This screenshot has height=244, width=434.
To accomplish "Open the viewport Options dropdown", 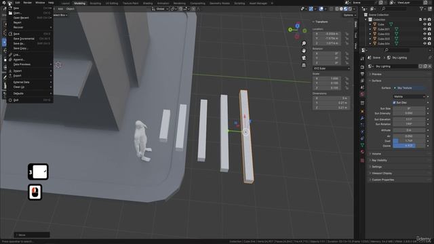I will pos(349,15).
